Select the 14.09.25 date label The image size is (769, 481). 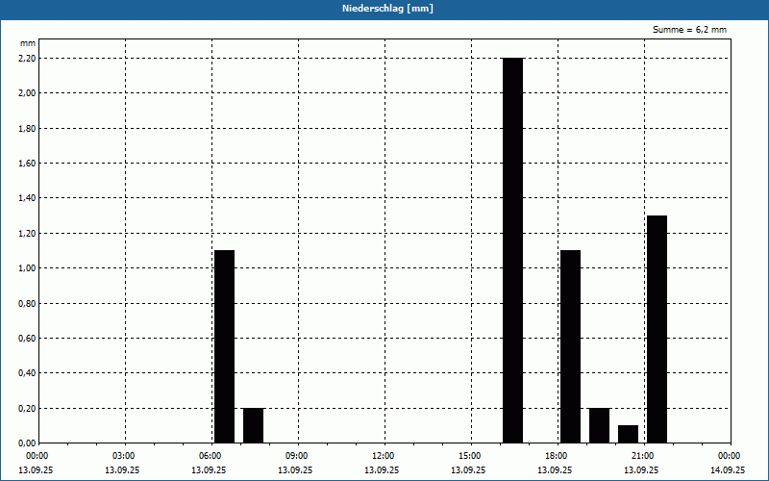[x=728, y=470]
